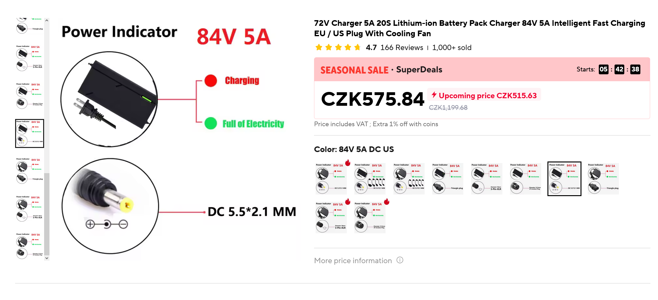Click the scroll-down arrow below the thumbnail strip
658x300 pixels.
pyautogui.click(x=47, y=258)
